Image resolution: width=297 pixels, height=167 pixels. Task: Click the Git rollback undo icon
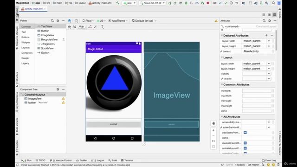(237, 3)
